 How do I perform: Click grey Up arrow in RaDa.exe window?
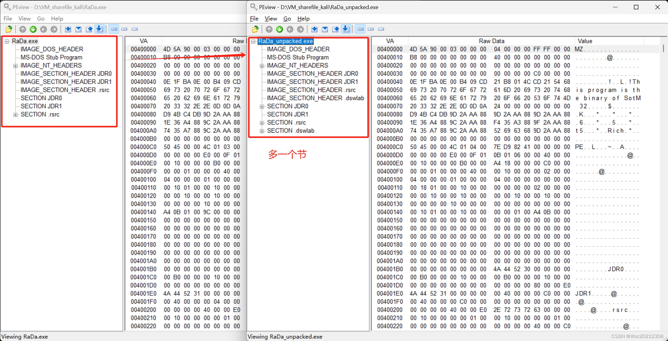[23, 29]
